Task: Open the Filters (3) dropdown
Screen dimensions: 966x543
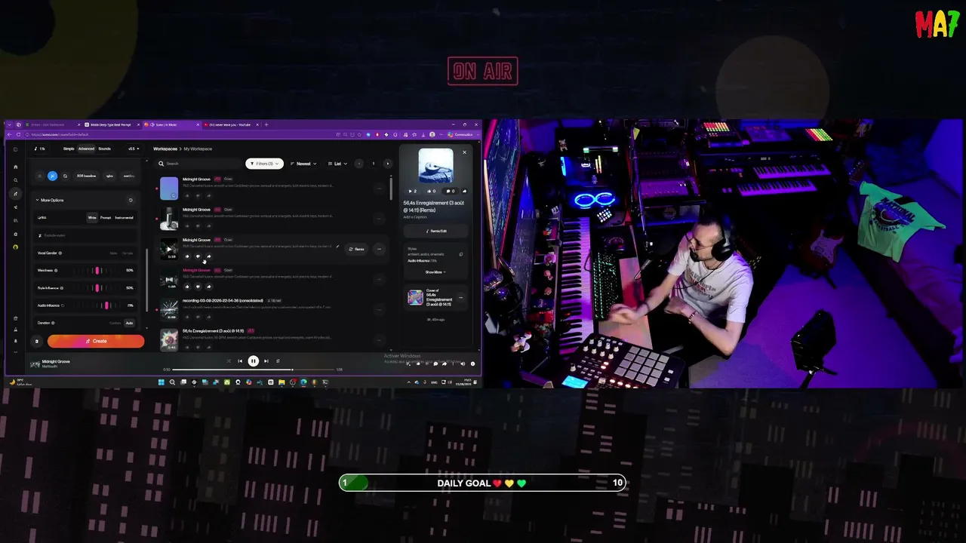Action: pos(264,164)
